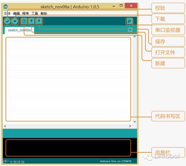This screenshot has height=166, width=186.
Task: Click the black console output area
Action: click(x=70, y=148)
